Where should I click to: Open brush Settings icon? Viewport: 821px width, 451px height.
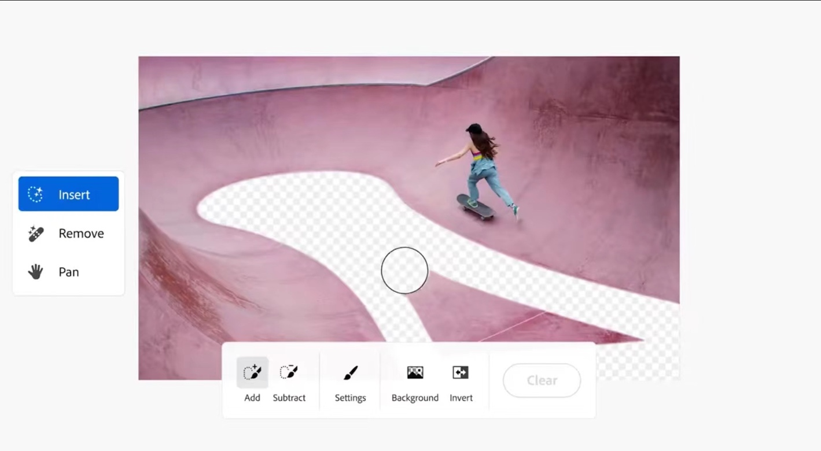(351, 372)
